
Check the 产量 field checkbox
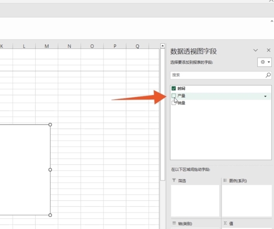point(174,96)
